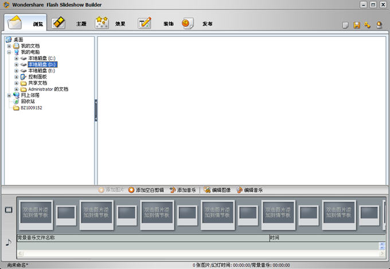Screen dimensions: 390x269
Task: Expand 本地磁盘 (C:) in the tree
Action: (16, 59)
